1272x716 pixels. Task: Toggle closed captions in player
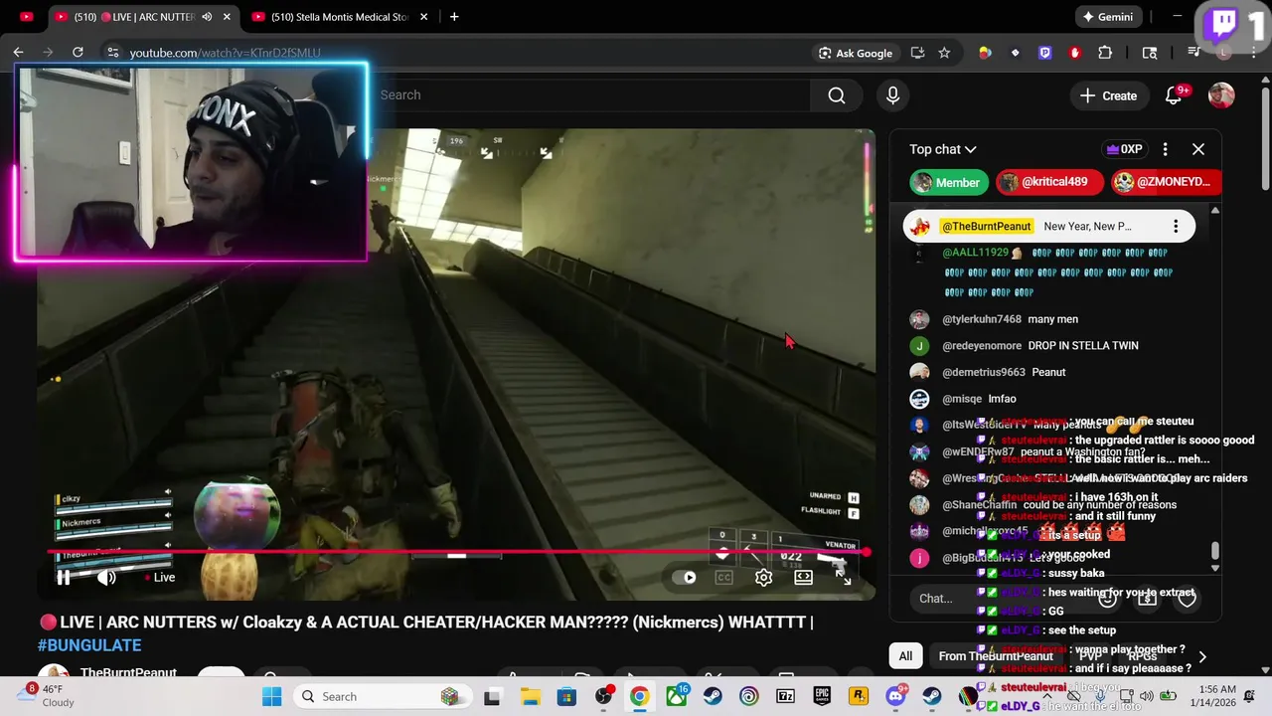point(724,577)
